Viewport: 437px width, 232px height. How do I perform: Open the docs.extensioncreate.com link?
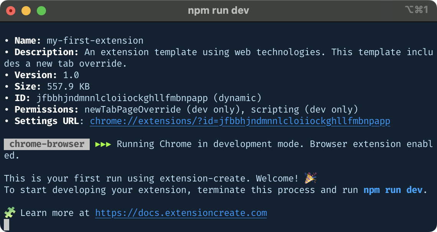pyautogui.click(x=181, y=213)
